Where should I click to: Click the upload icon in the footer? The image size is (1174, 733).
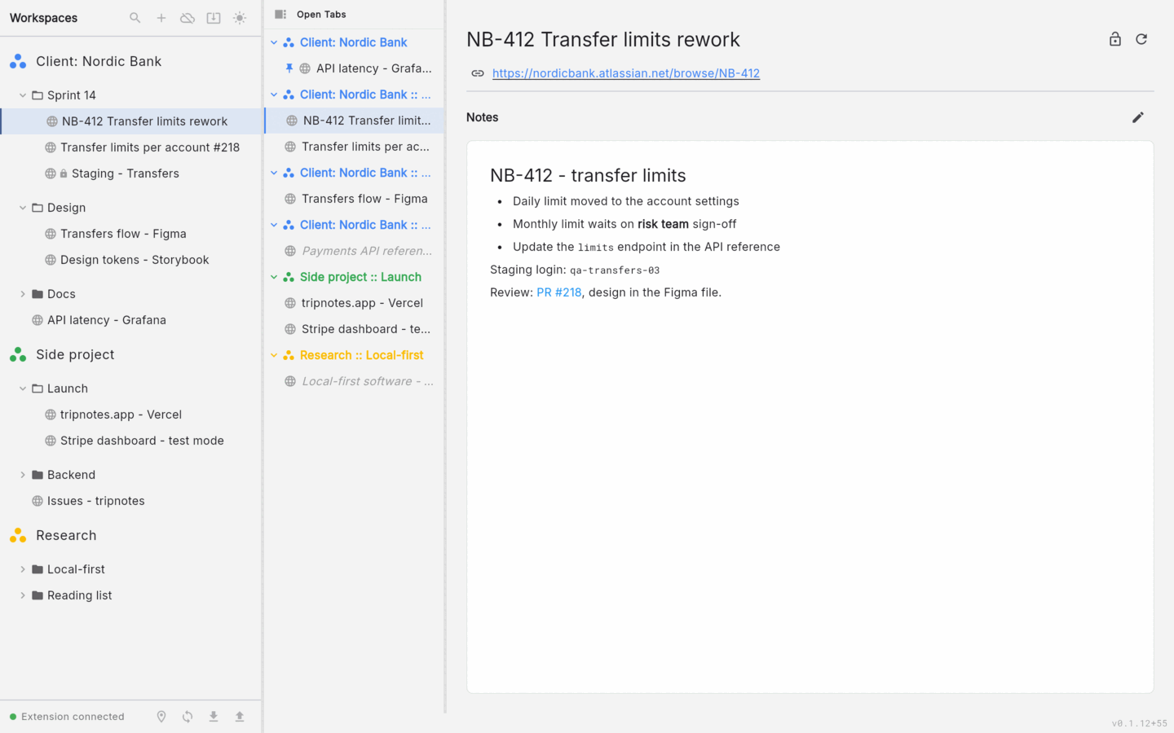[240, 717]
